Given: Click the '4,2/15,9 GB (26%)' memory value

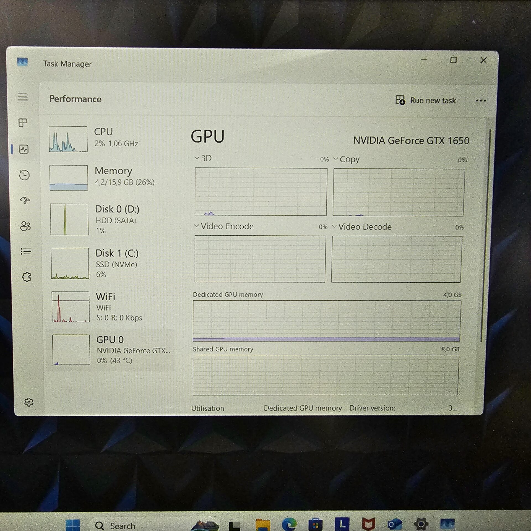Looking at the screenshot, I should pyautogui.click(x=125, y=182).
